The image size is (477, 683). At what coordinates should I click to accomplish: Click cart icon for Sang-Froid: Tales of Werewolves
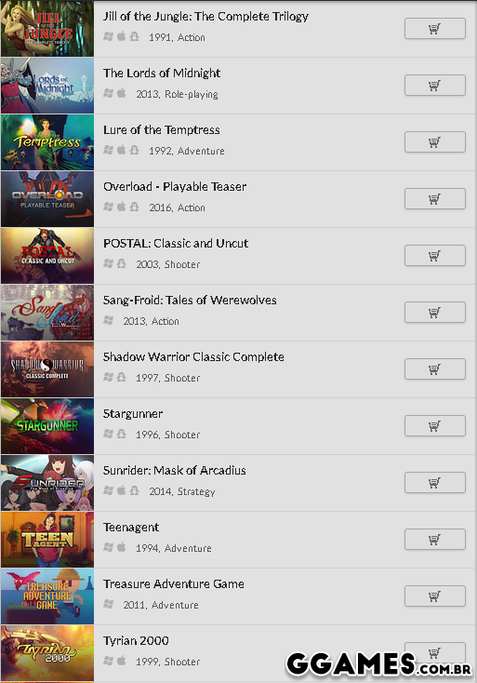(x=435, y=313)
